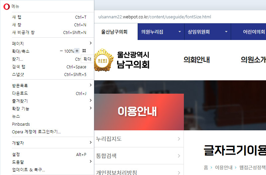266x175 pixels.
Task: Select 검색 탭 menu item
Action: pyautogui.click(x=49, y=67)
